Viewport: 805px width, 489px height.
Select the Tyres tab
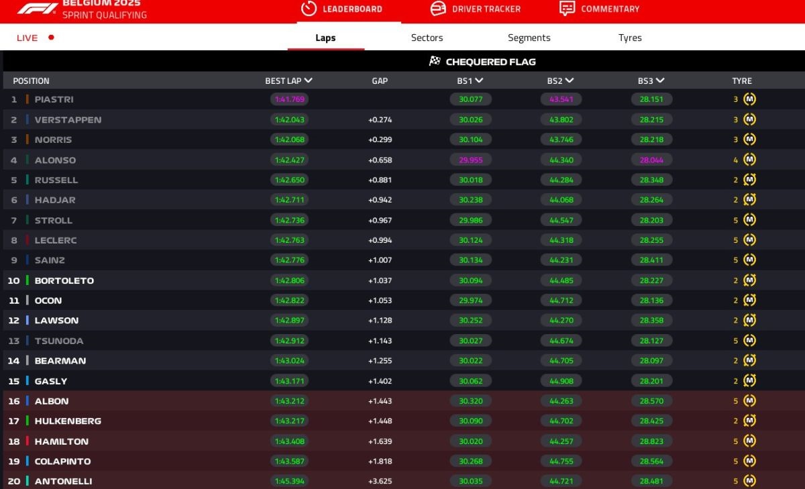pyautogui.click(x=630, y=38)
